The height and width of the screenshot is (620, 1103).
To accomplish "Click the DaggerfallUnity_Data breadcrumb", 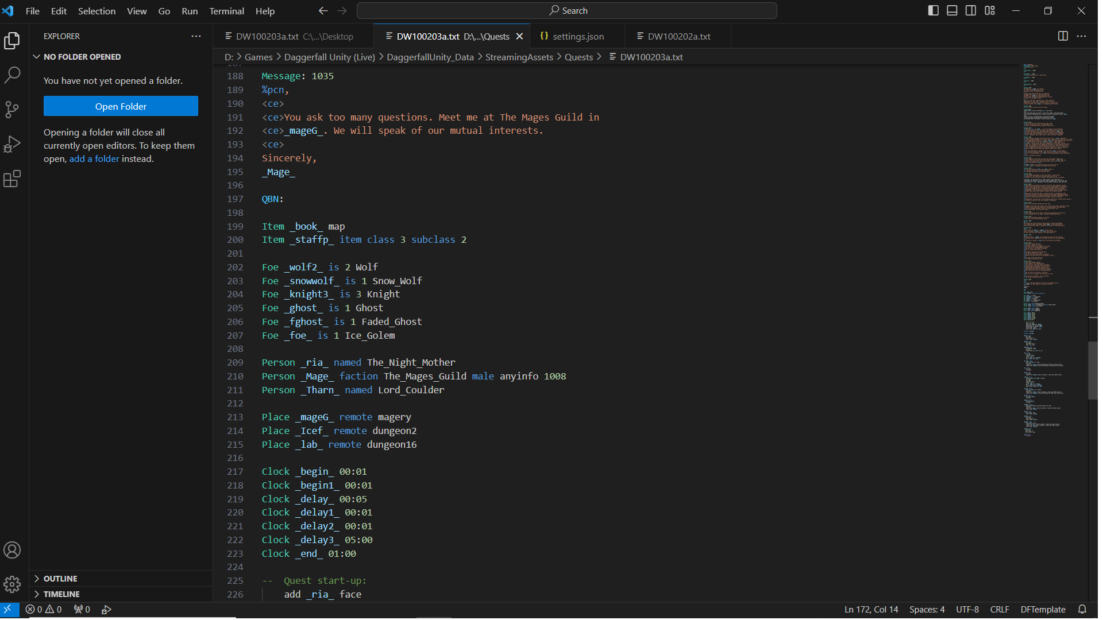I will pyautogui.click(x=430, y=57).
